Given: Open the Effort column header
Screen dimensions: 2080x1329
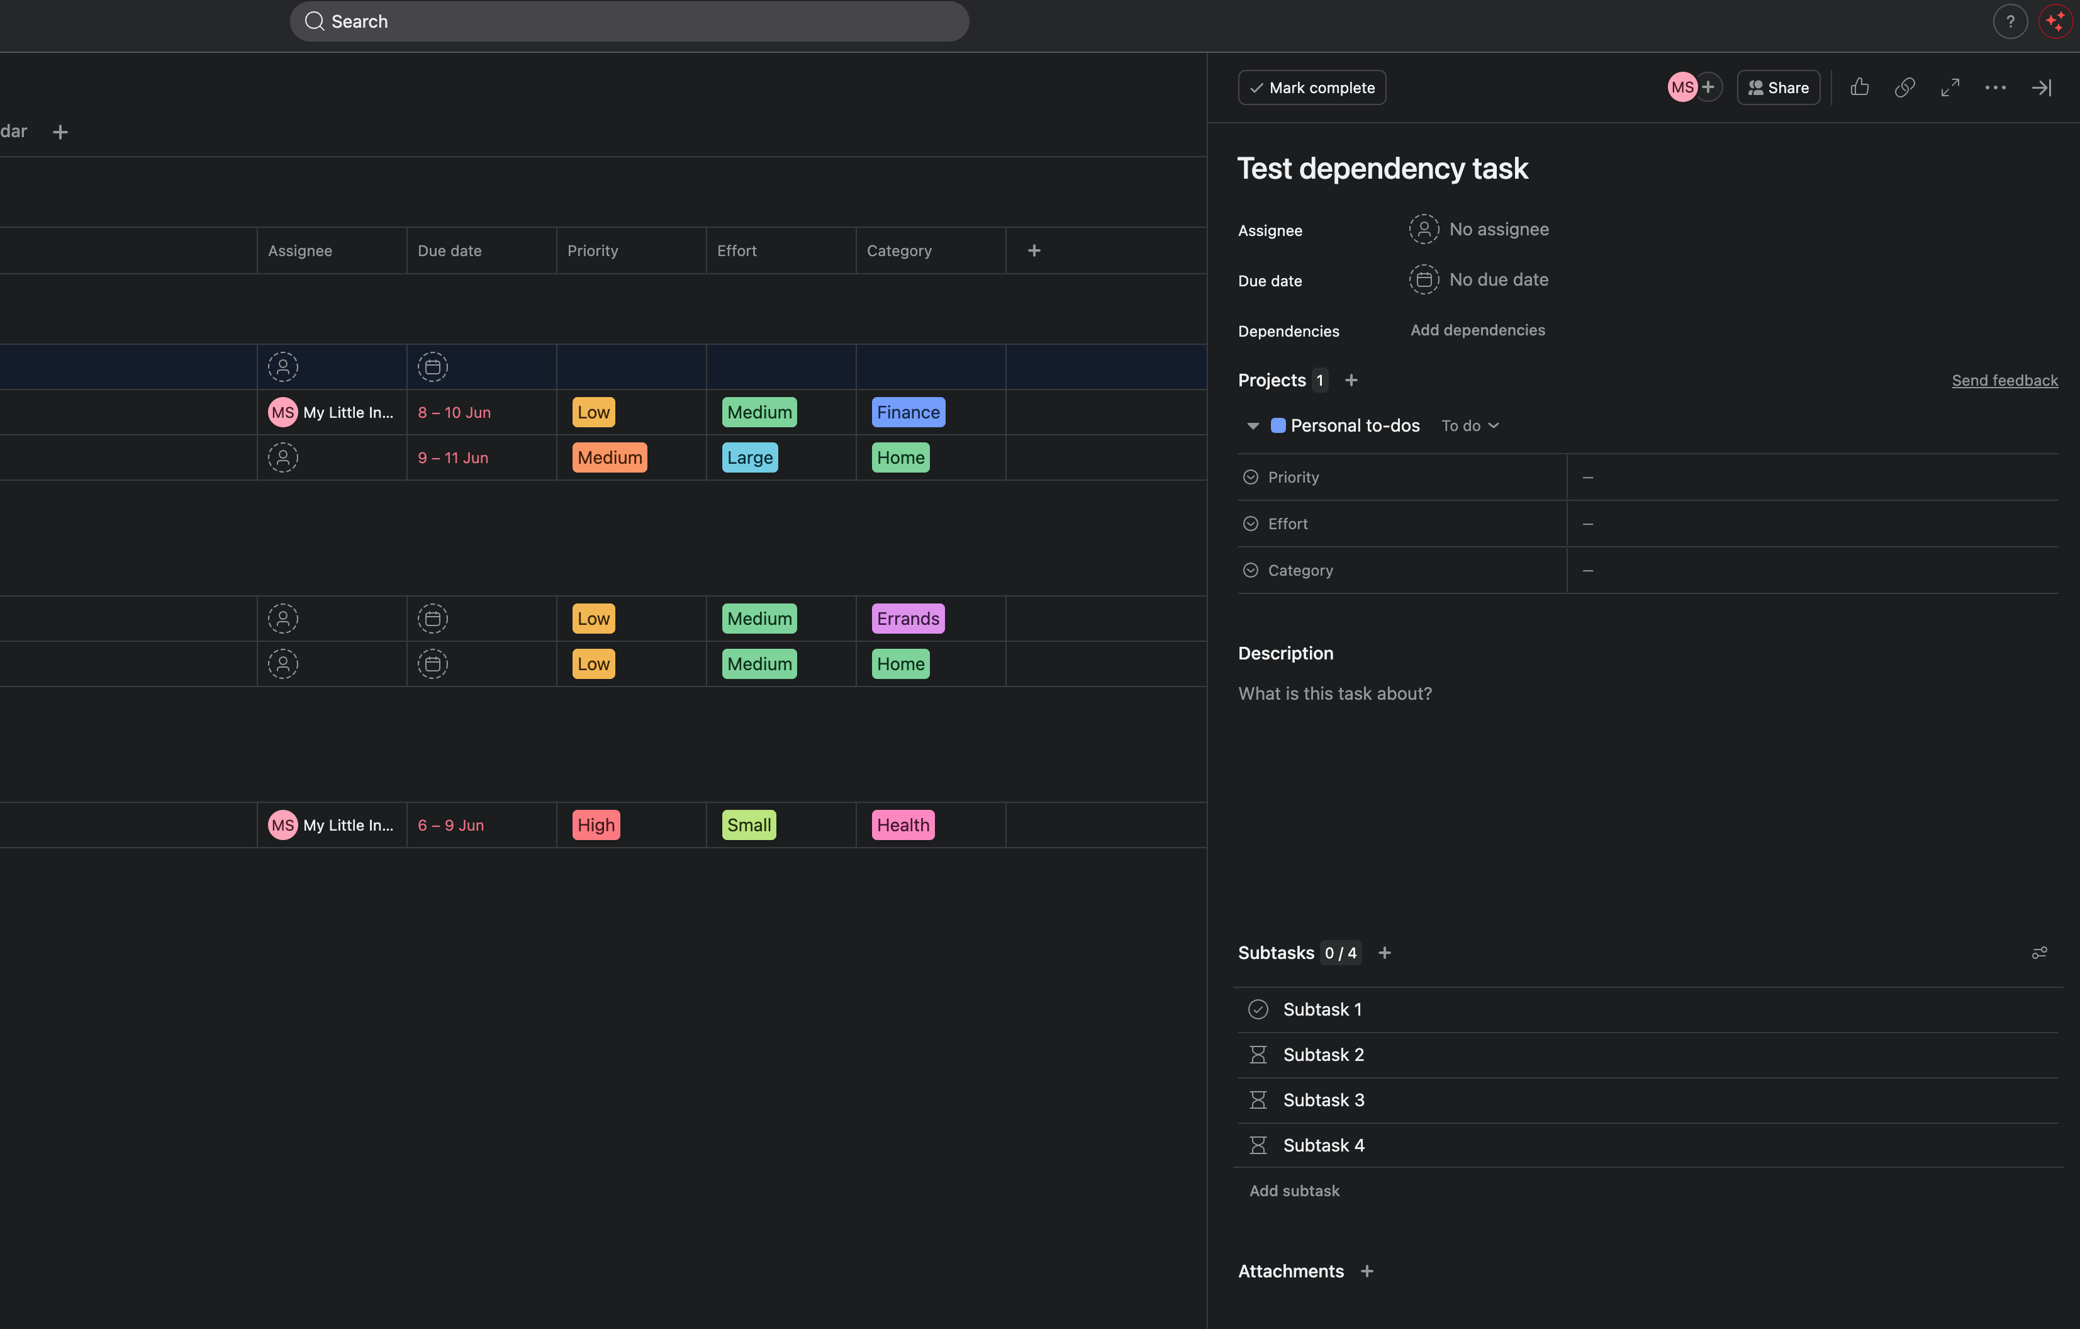Looking at the screenshot, I should [x=781, y=250].
